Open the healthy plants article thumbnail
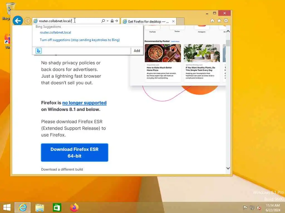285x213 pixels. [x=202, y=53]
